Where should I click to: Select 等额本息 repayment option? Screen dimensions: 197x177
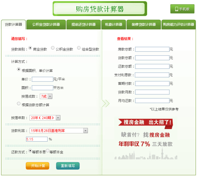click(x=30, y=151)
